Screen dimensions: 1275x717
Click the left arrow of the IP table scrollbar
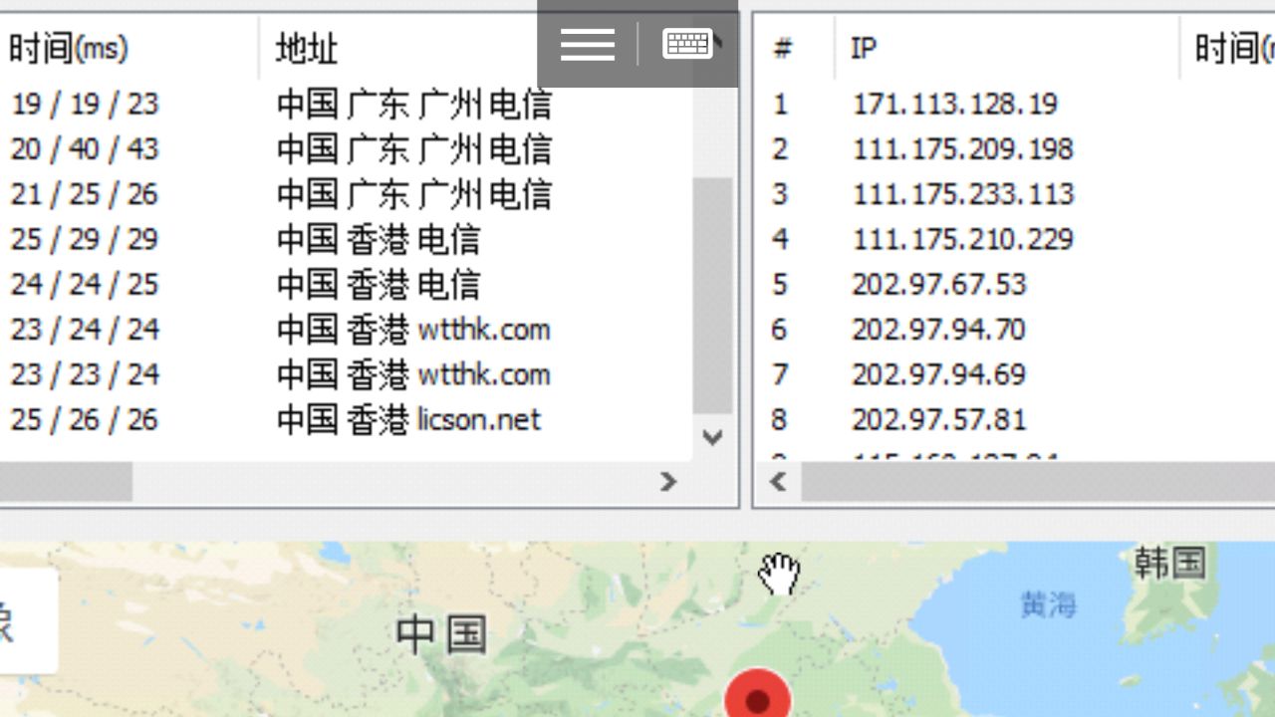tap(778, 482)
